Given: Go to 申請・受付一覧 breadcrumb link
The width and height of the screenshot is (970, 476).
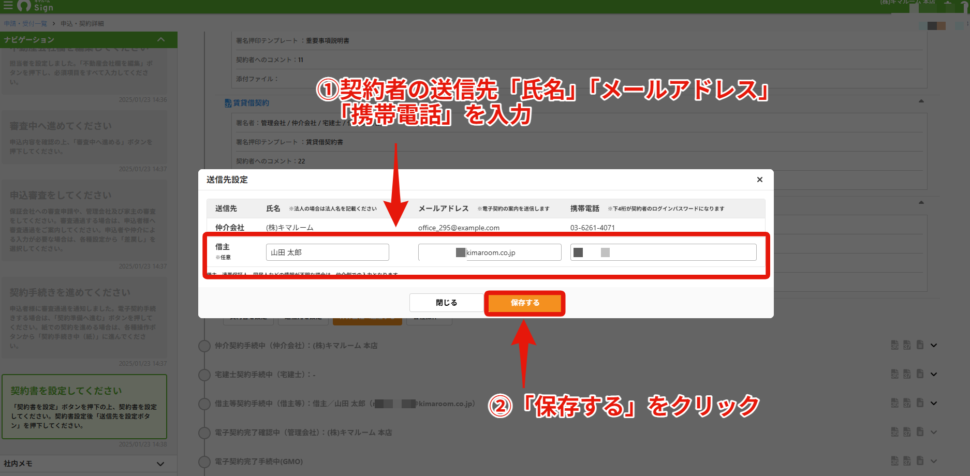Looking at the screenshot, I should tap(25, 24).
